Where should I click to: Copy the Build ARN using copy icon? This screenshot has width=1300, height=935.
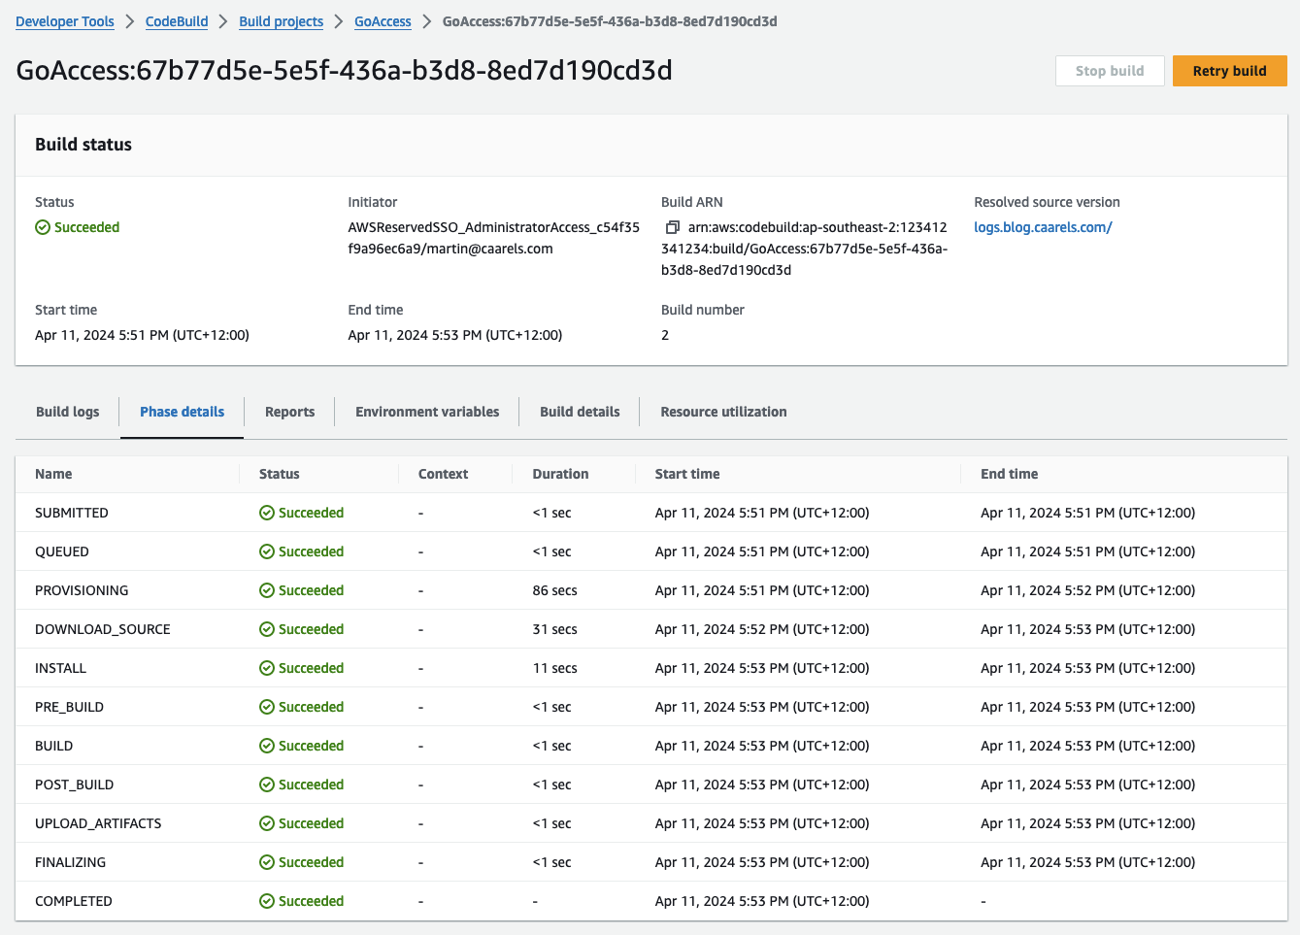tap(672, 227)
